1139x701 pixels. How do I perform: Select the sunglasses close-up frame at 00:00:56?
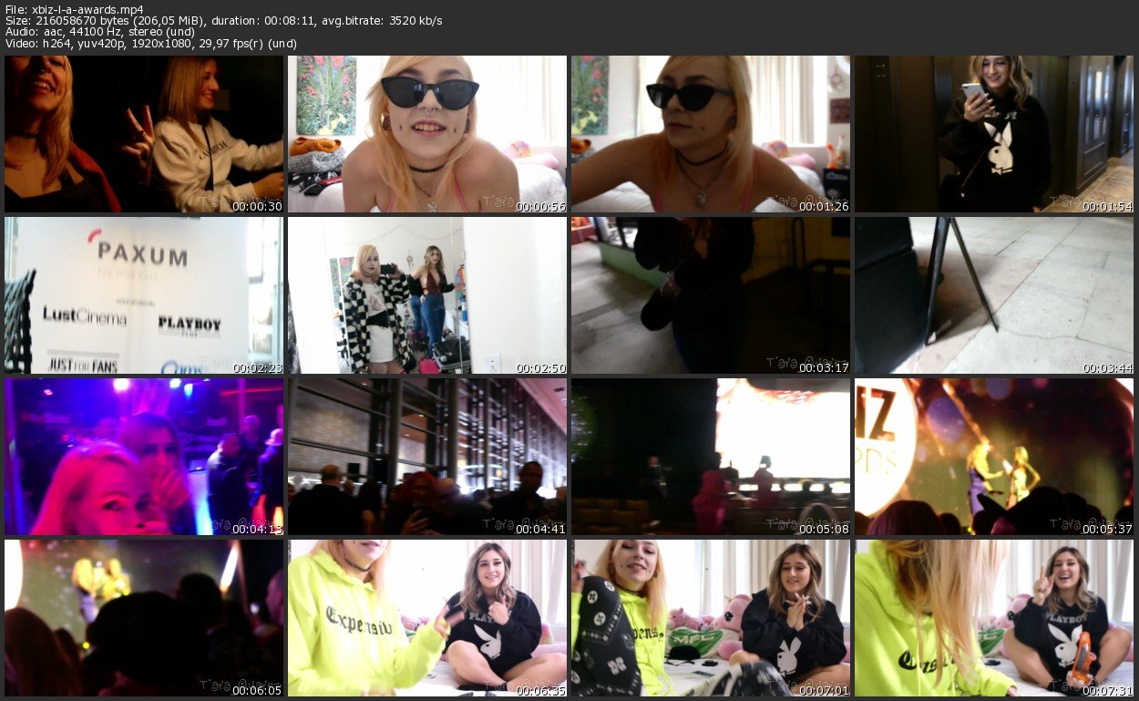[x=427, y=134]
